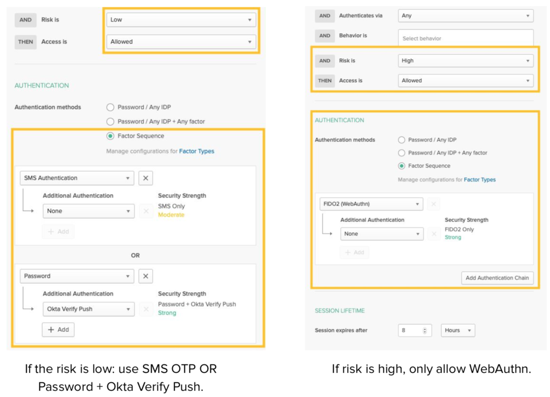The height and width of the screenshot is (397, 550).
Task: Select Password / Any IDP in left panel
Action: [x=110, y=107]
